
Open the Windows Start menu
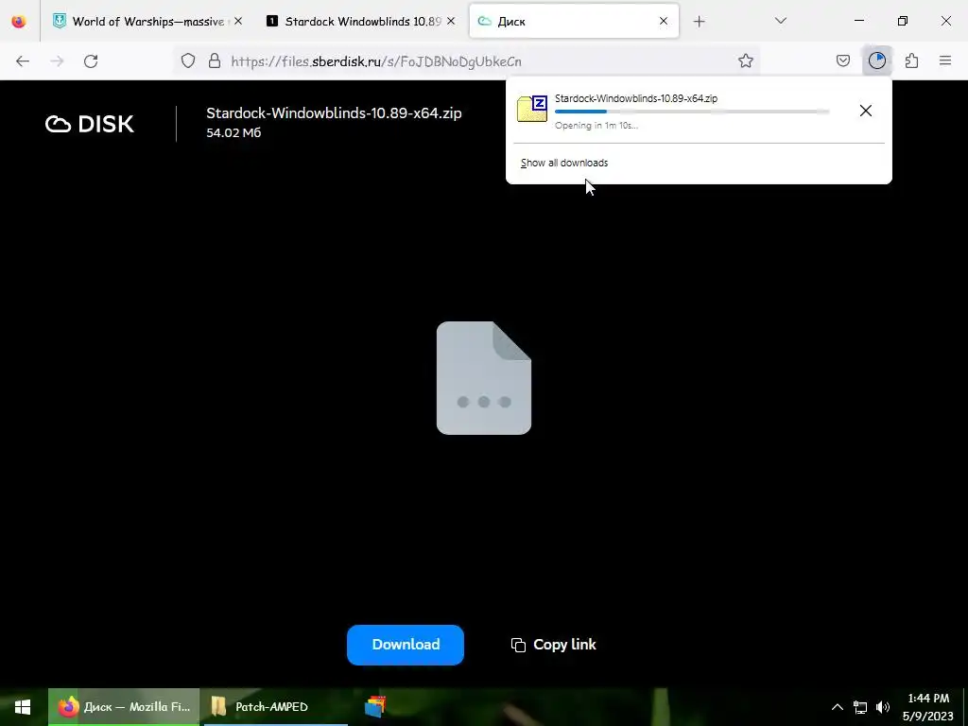coord(23,707)
